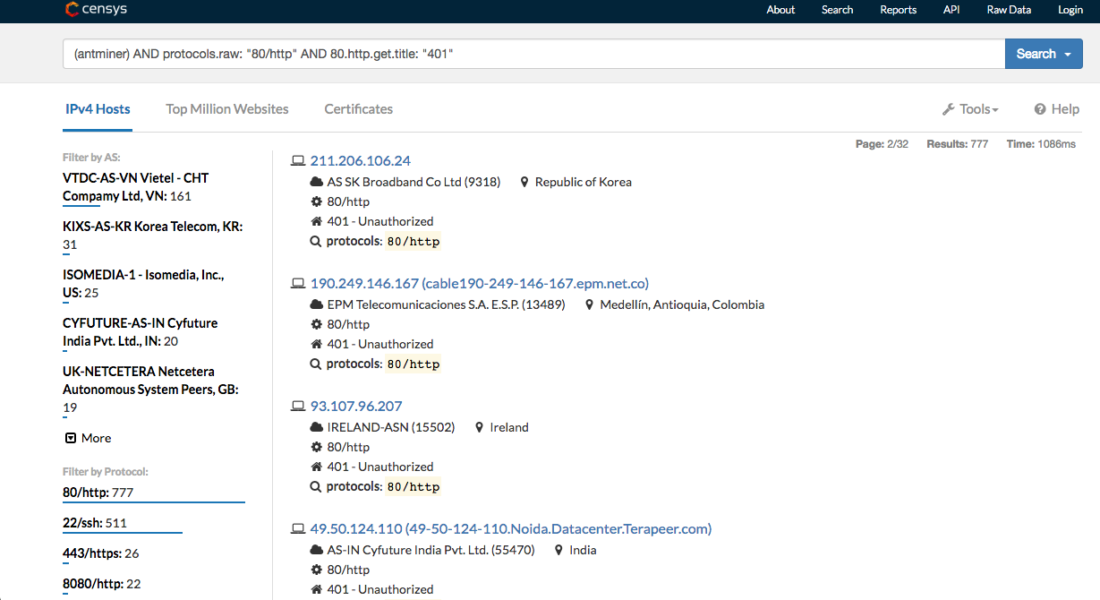Viewport: 1100px width, 600px height.
Task: Click the cloud icon next to EPM Telecomunicaciones
Action: pos(316,305)
